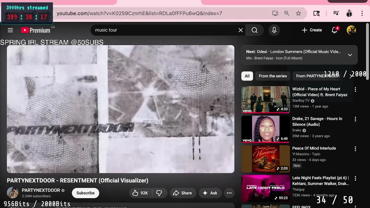Bookmark this page with the star

(298, 13)
